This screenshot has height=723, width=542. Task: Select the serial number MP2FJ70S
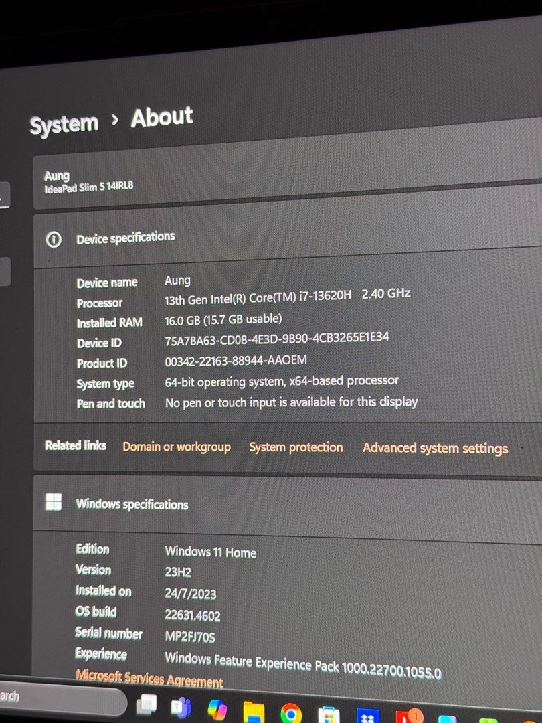[190, 637]
